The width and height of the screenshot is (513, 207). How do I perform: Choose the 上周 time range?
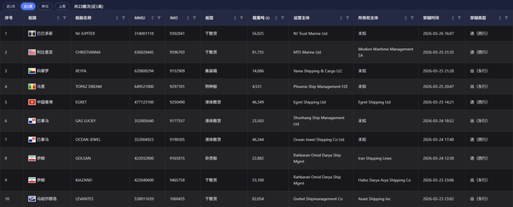[62, 7]
